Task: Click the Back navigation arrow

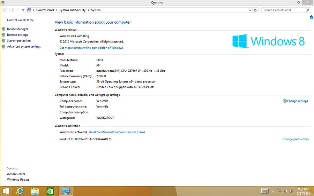Action: (x=5, y=10)
